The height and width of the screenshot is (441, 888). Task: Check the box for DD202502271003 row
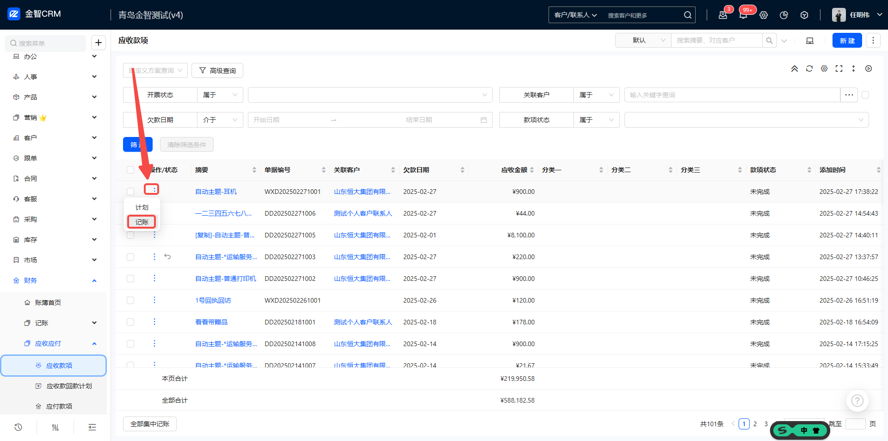[x=130, y=257]
